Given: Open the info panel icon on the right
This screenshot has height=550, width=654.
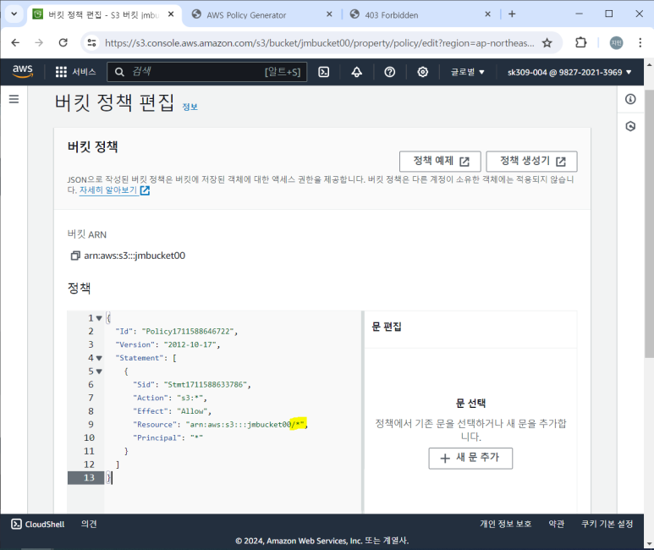Looking at the screenshot, I should coord(630,99).
